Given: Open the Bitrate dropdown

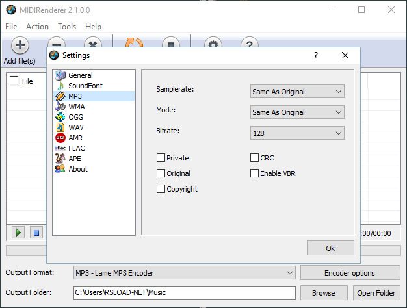Looking at the screenshot, I should [x=297, y=133].
